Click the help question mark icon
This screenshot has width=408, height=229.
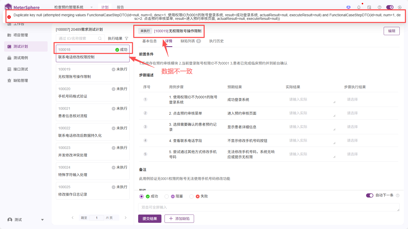click(x=380, y=7)
